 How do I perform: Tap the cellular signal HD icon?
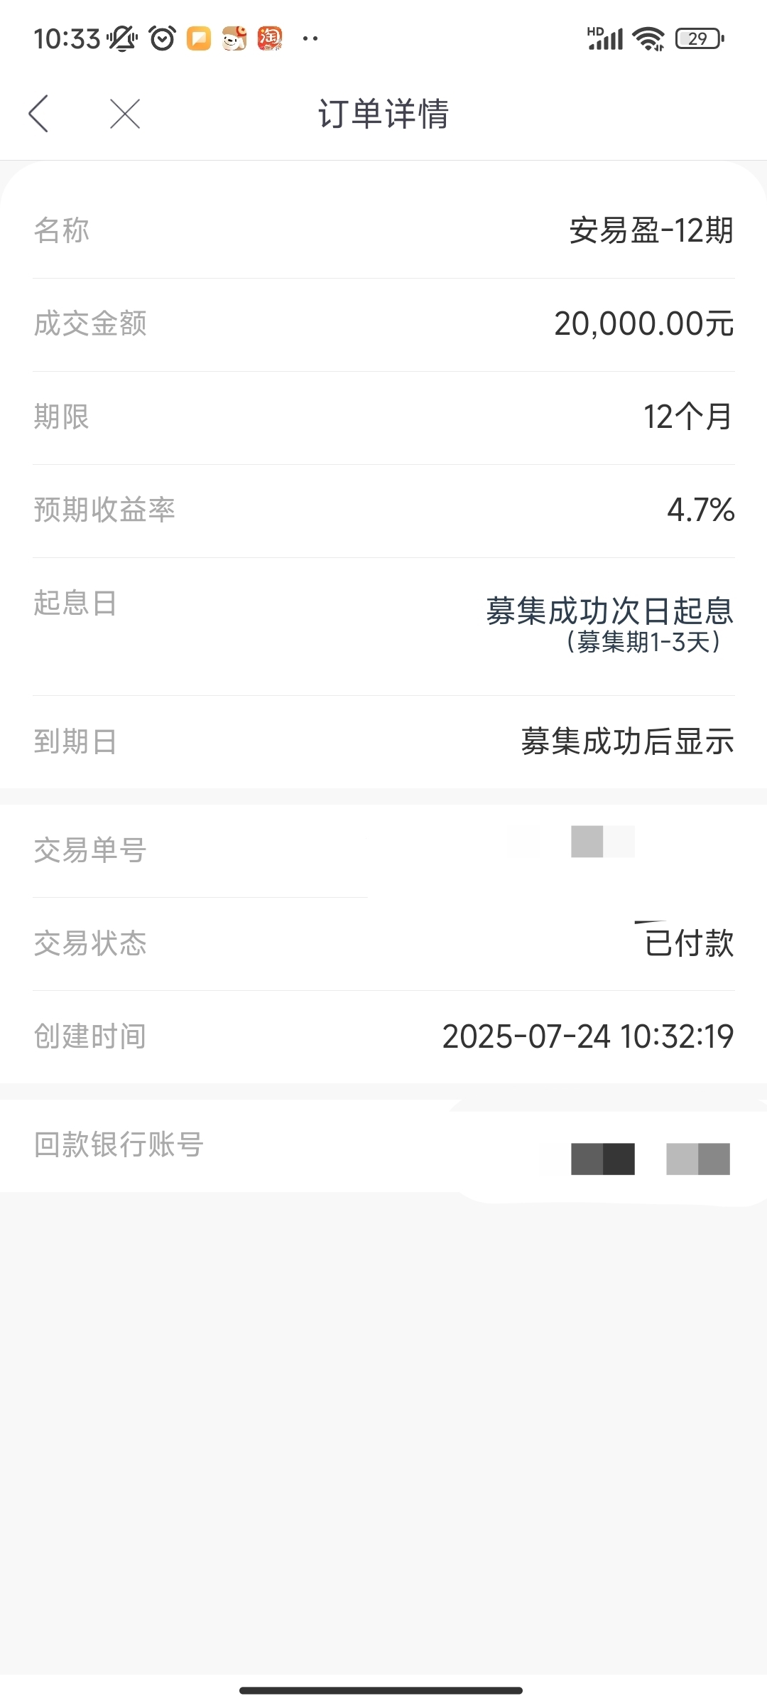click(x=605, y=38)
